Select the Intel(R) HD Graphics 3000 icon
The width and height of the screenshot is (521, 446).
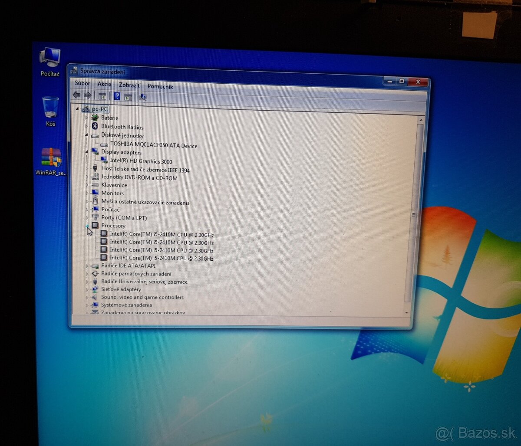(x=104, y=160)
